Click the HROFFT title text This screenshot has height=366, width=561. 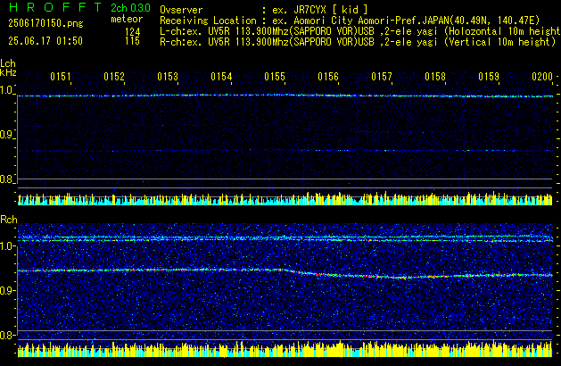[x=55, y=7]
